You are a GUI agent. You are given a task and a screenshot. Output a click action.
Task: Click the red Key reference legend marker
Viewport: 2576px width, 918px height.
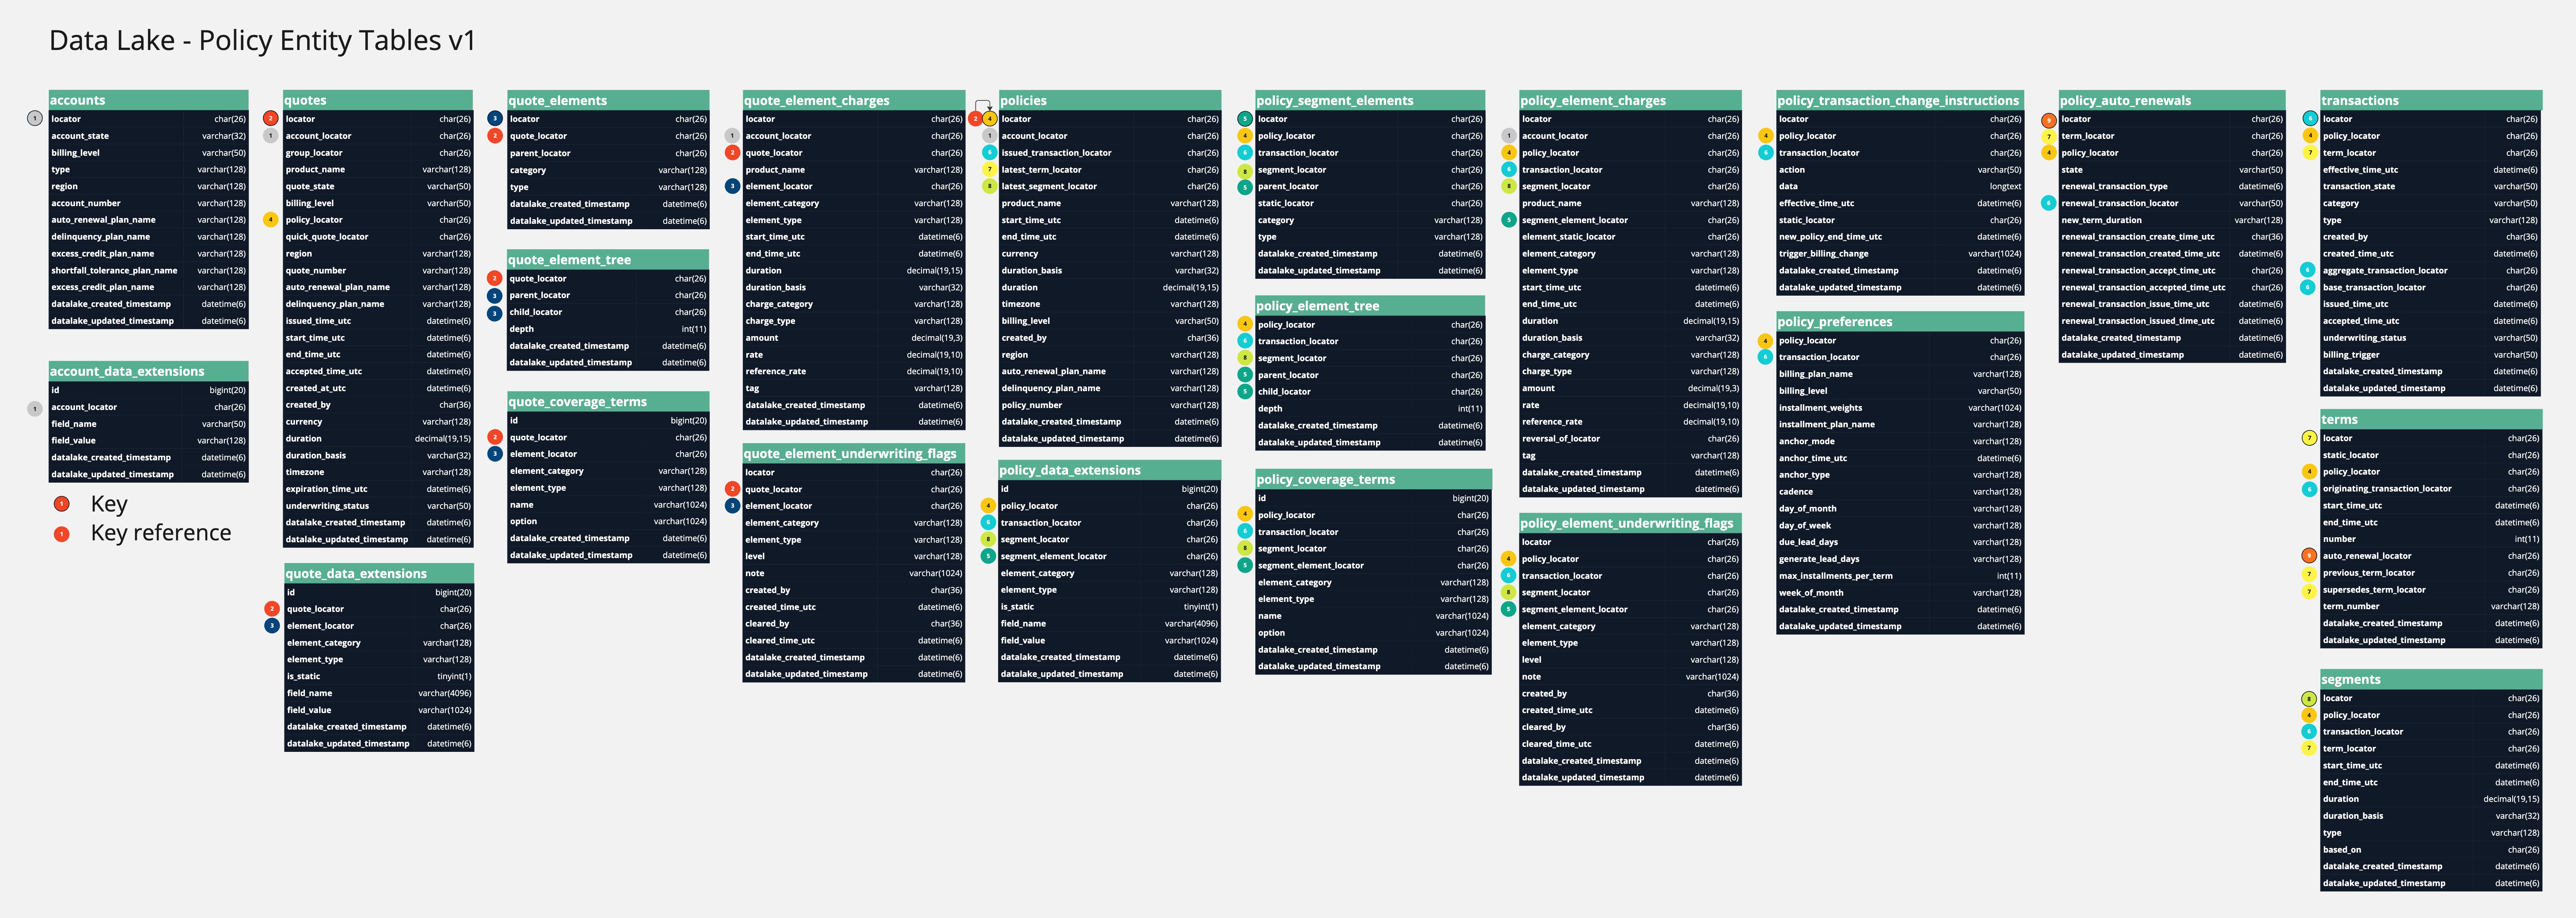(x=62, y=534)
